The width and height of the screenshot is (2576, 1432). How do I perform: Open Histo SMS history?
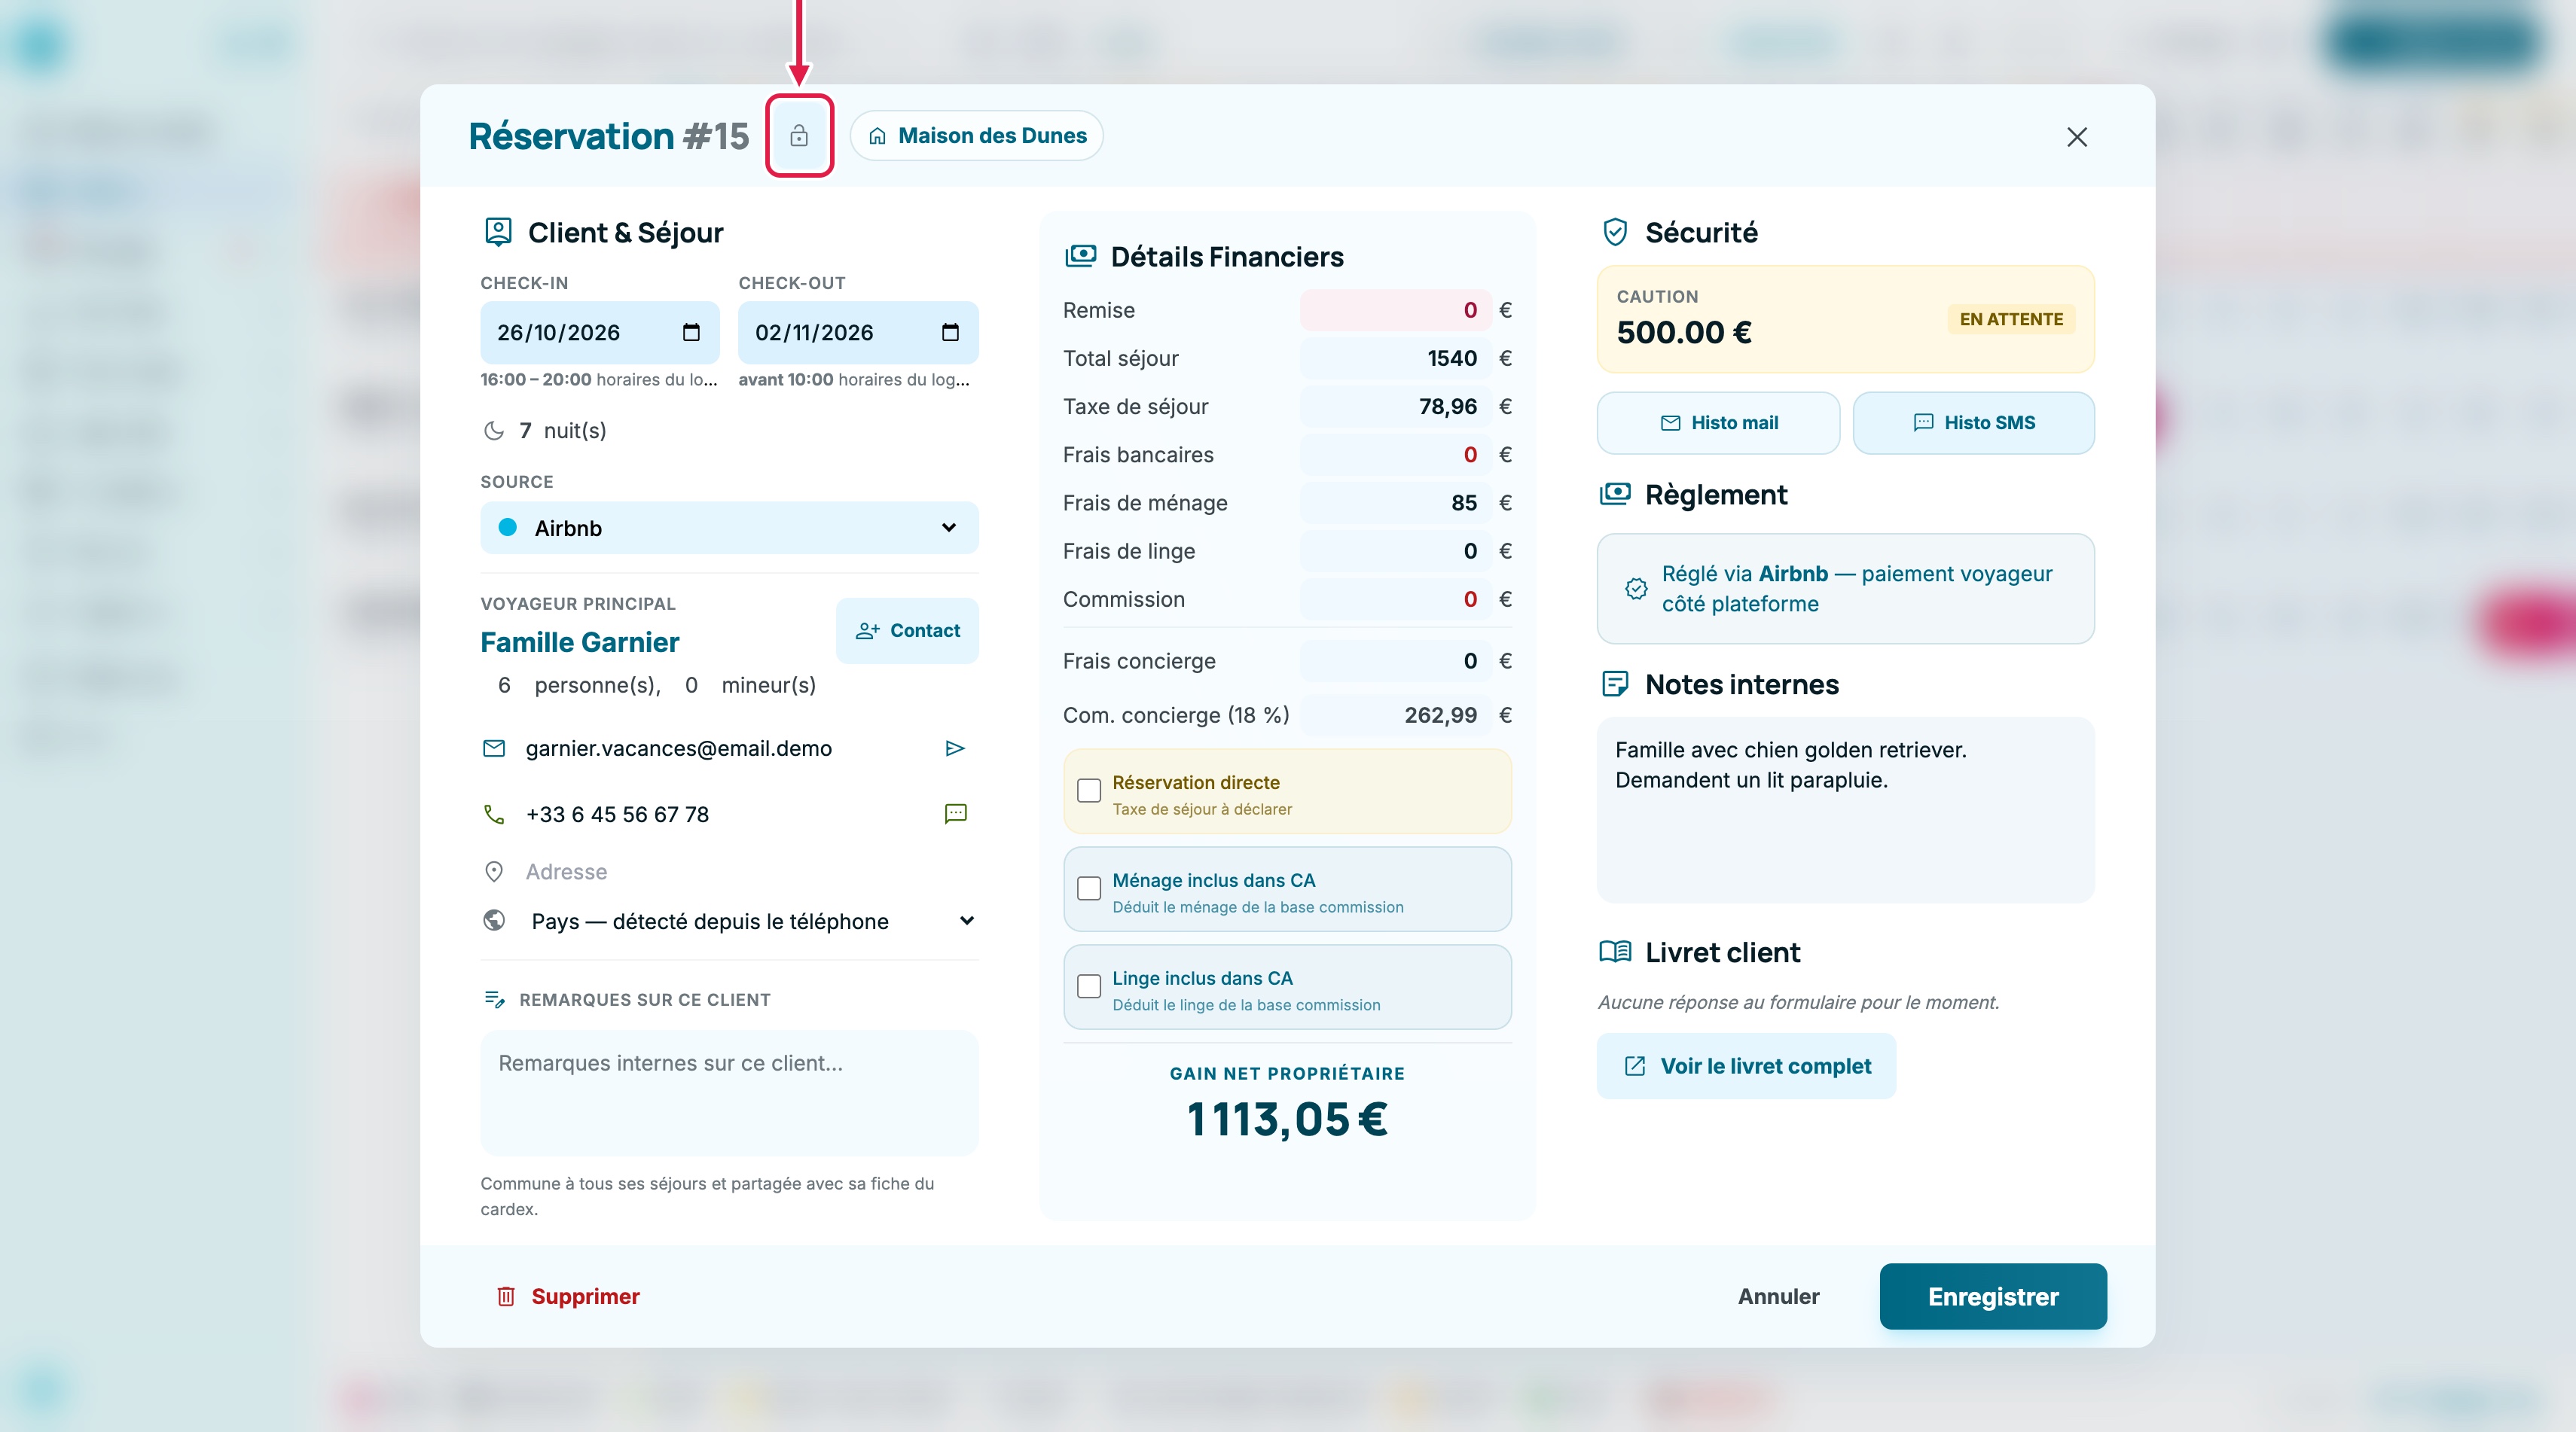tap(1973, 422)
